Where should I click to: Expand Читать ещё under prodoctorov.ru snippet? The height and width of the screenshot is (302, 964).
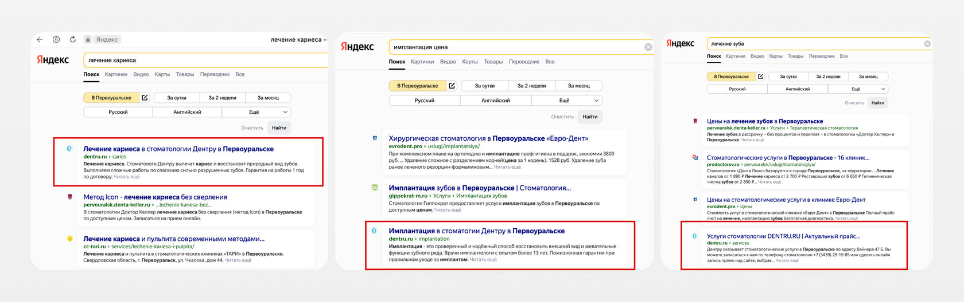(x=769, y=182)
